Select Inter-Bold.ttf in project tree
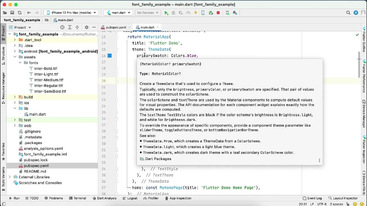This screenshot has width=367, height=206. pos(46,68)
